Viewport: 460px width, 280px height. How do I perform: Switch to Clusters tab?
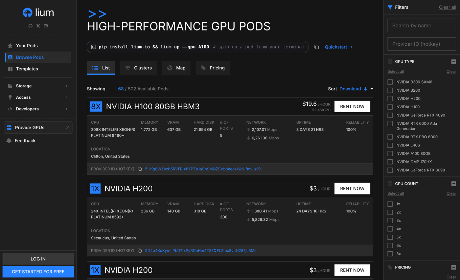(x=138, y=68)
